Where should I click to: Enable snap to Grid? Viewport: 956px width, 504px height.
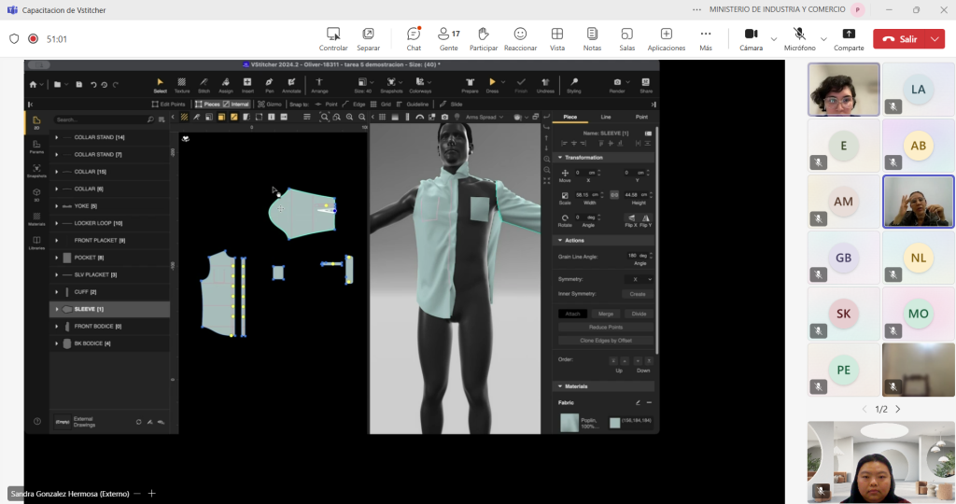click(x=381, y=105)
